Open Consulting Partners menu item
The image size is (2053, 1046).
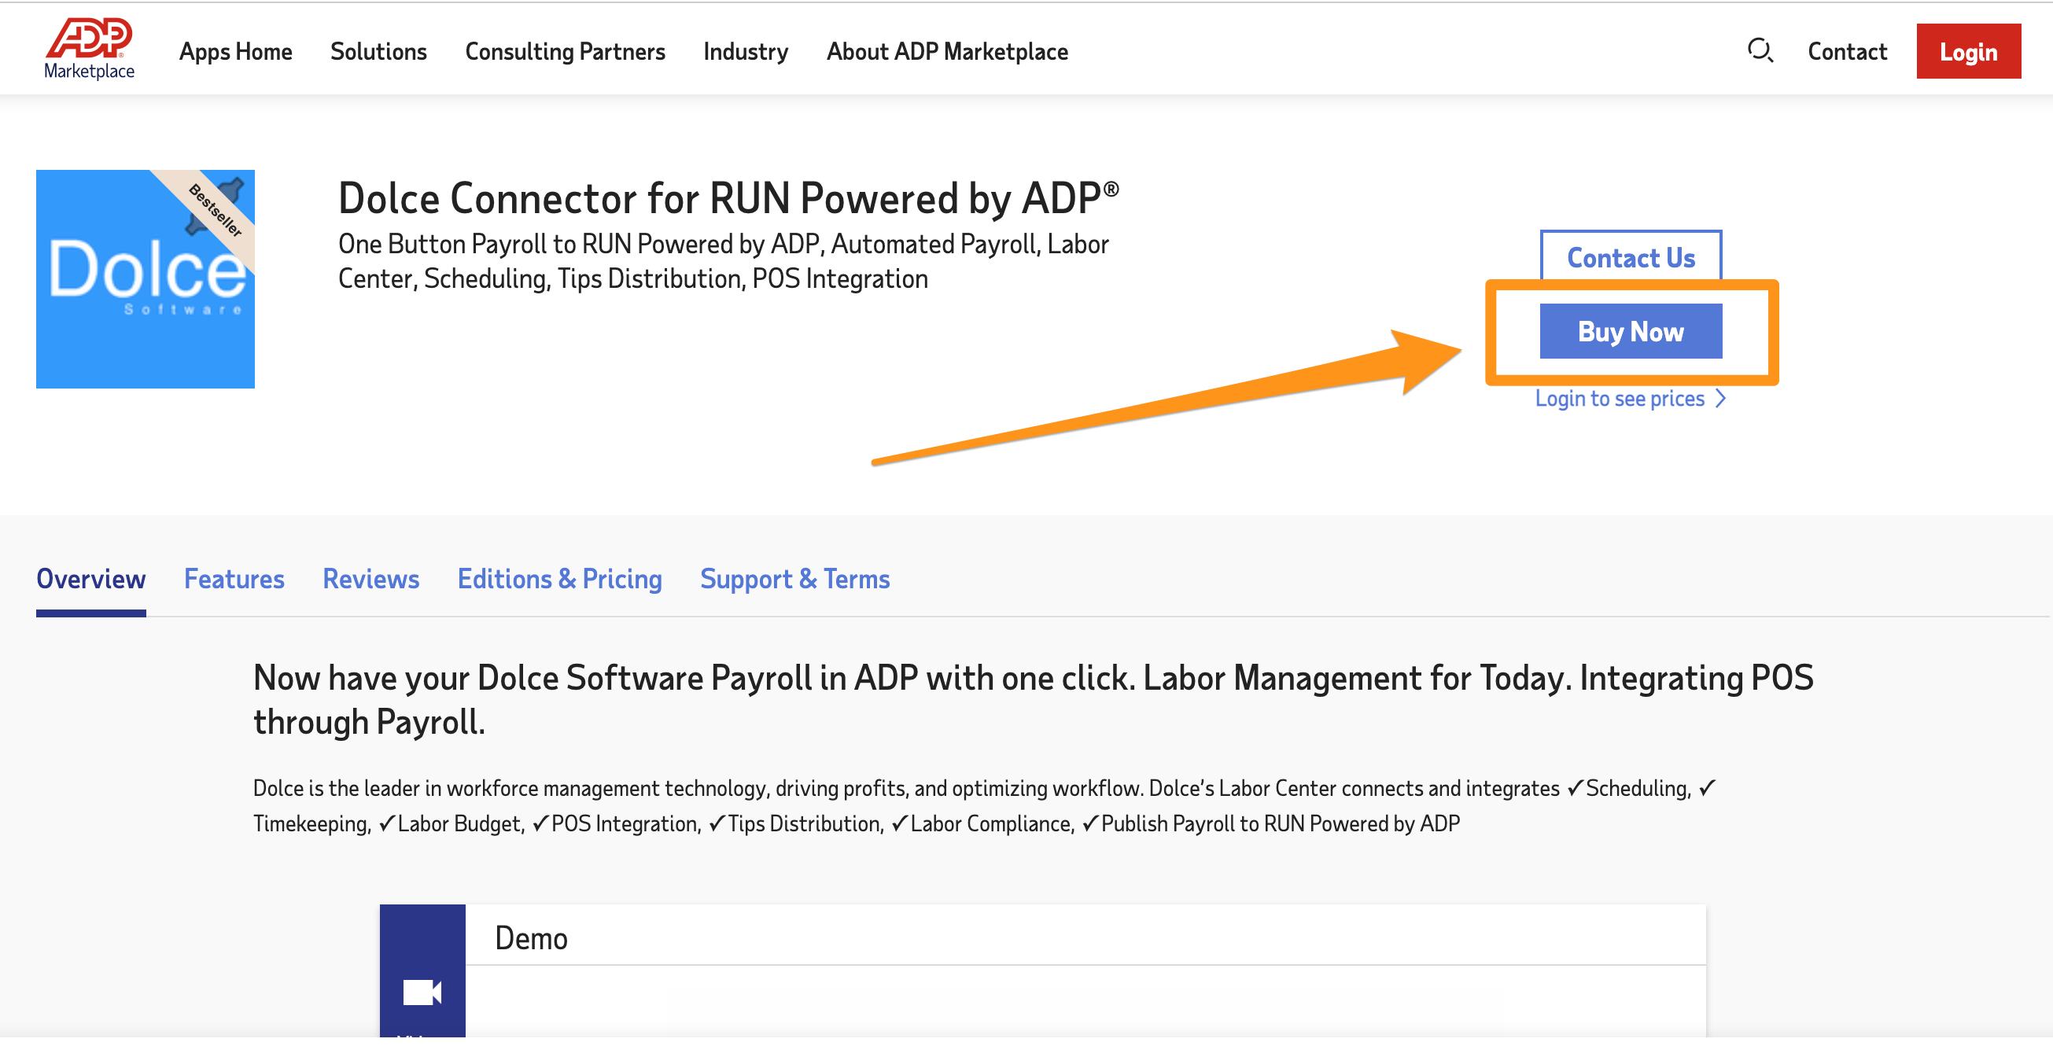pyautogui.click(x=564, y=52)
